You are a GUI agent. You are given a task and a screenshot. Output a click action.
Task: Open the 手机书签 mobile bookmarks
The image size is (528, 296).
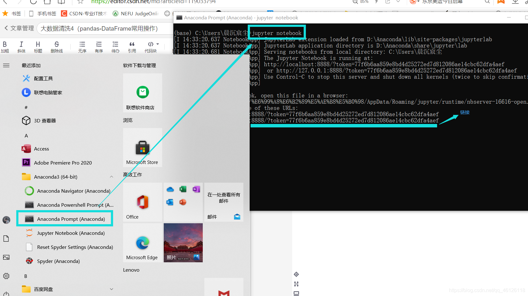43,13
